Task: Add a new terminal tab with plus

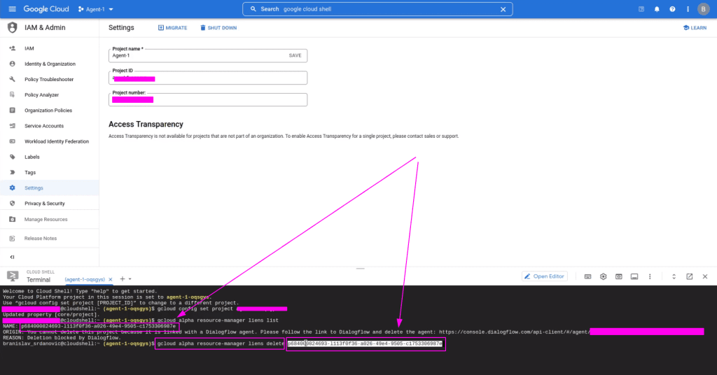Action: point(122,279)
